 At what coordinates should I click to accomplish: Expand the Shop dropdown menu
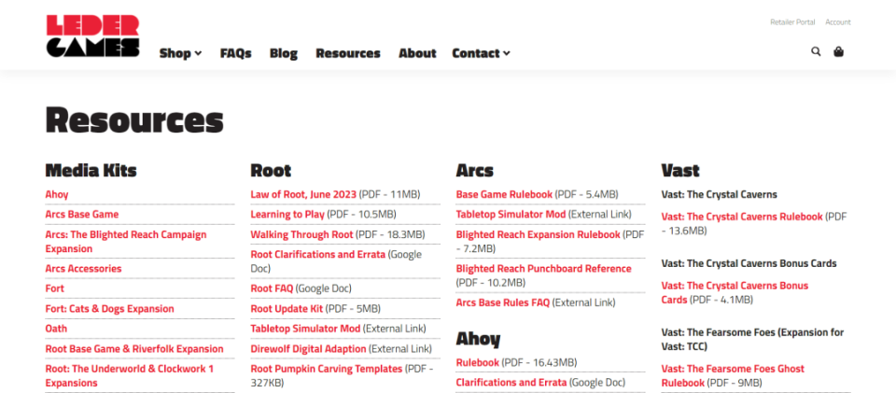(180, 53)
